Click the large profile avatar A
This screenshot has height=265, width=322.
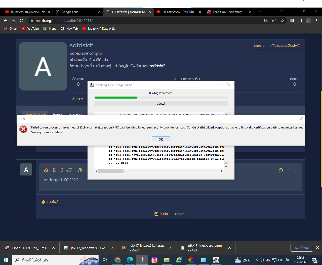(43, 66)
